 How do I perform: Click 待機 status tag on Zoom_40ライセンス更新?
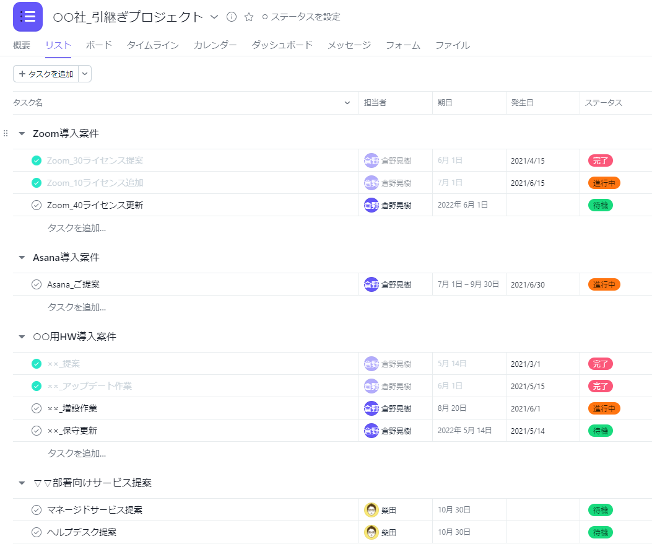click(x=601, y=205)
